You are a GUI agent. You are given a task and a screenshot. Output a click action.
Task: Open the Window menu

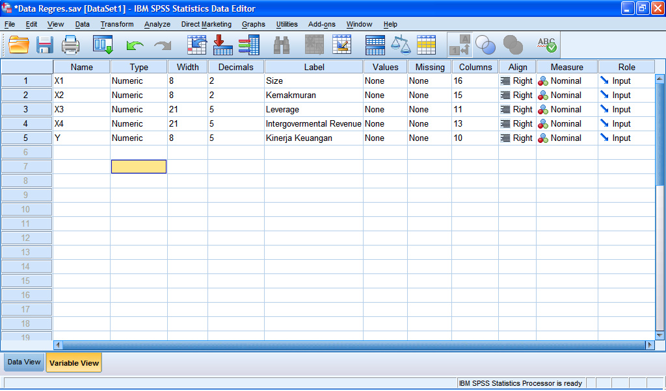(359, 24)
